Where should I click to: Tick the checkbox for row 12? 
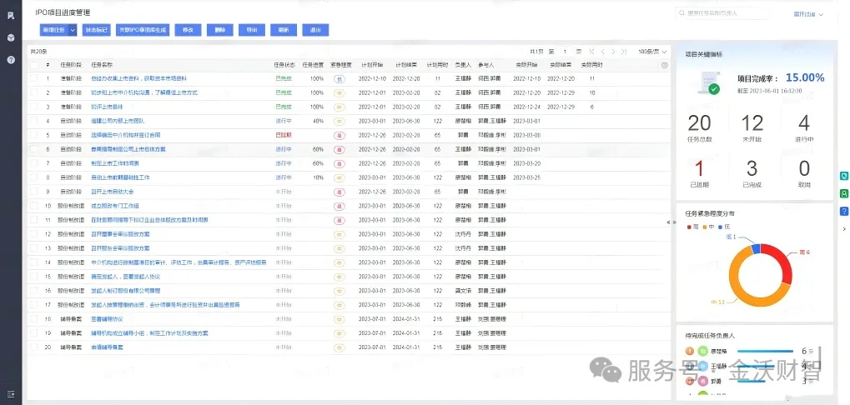33,234
